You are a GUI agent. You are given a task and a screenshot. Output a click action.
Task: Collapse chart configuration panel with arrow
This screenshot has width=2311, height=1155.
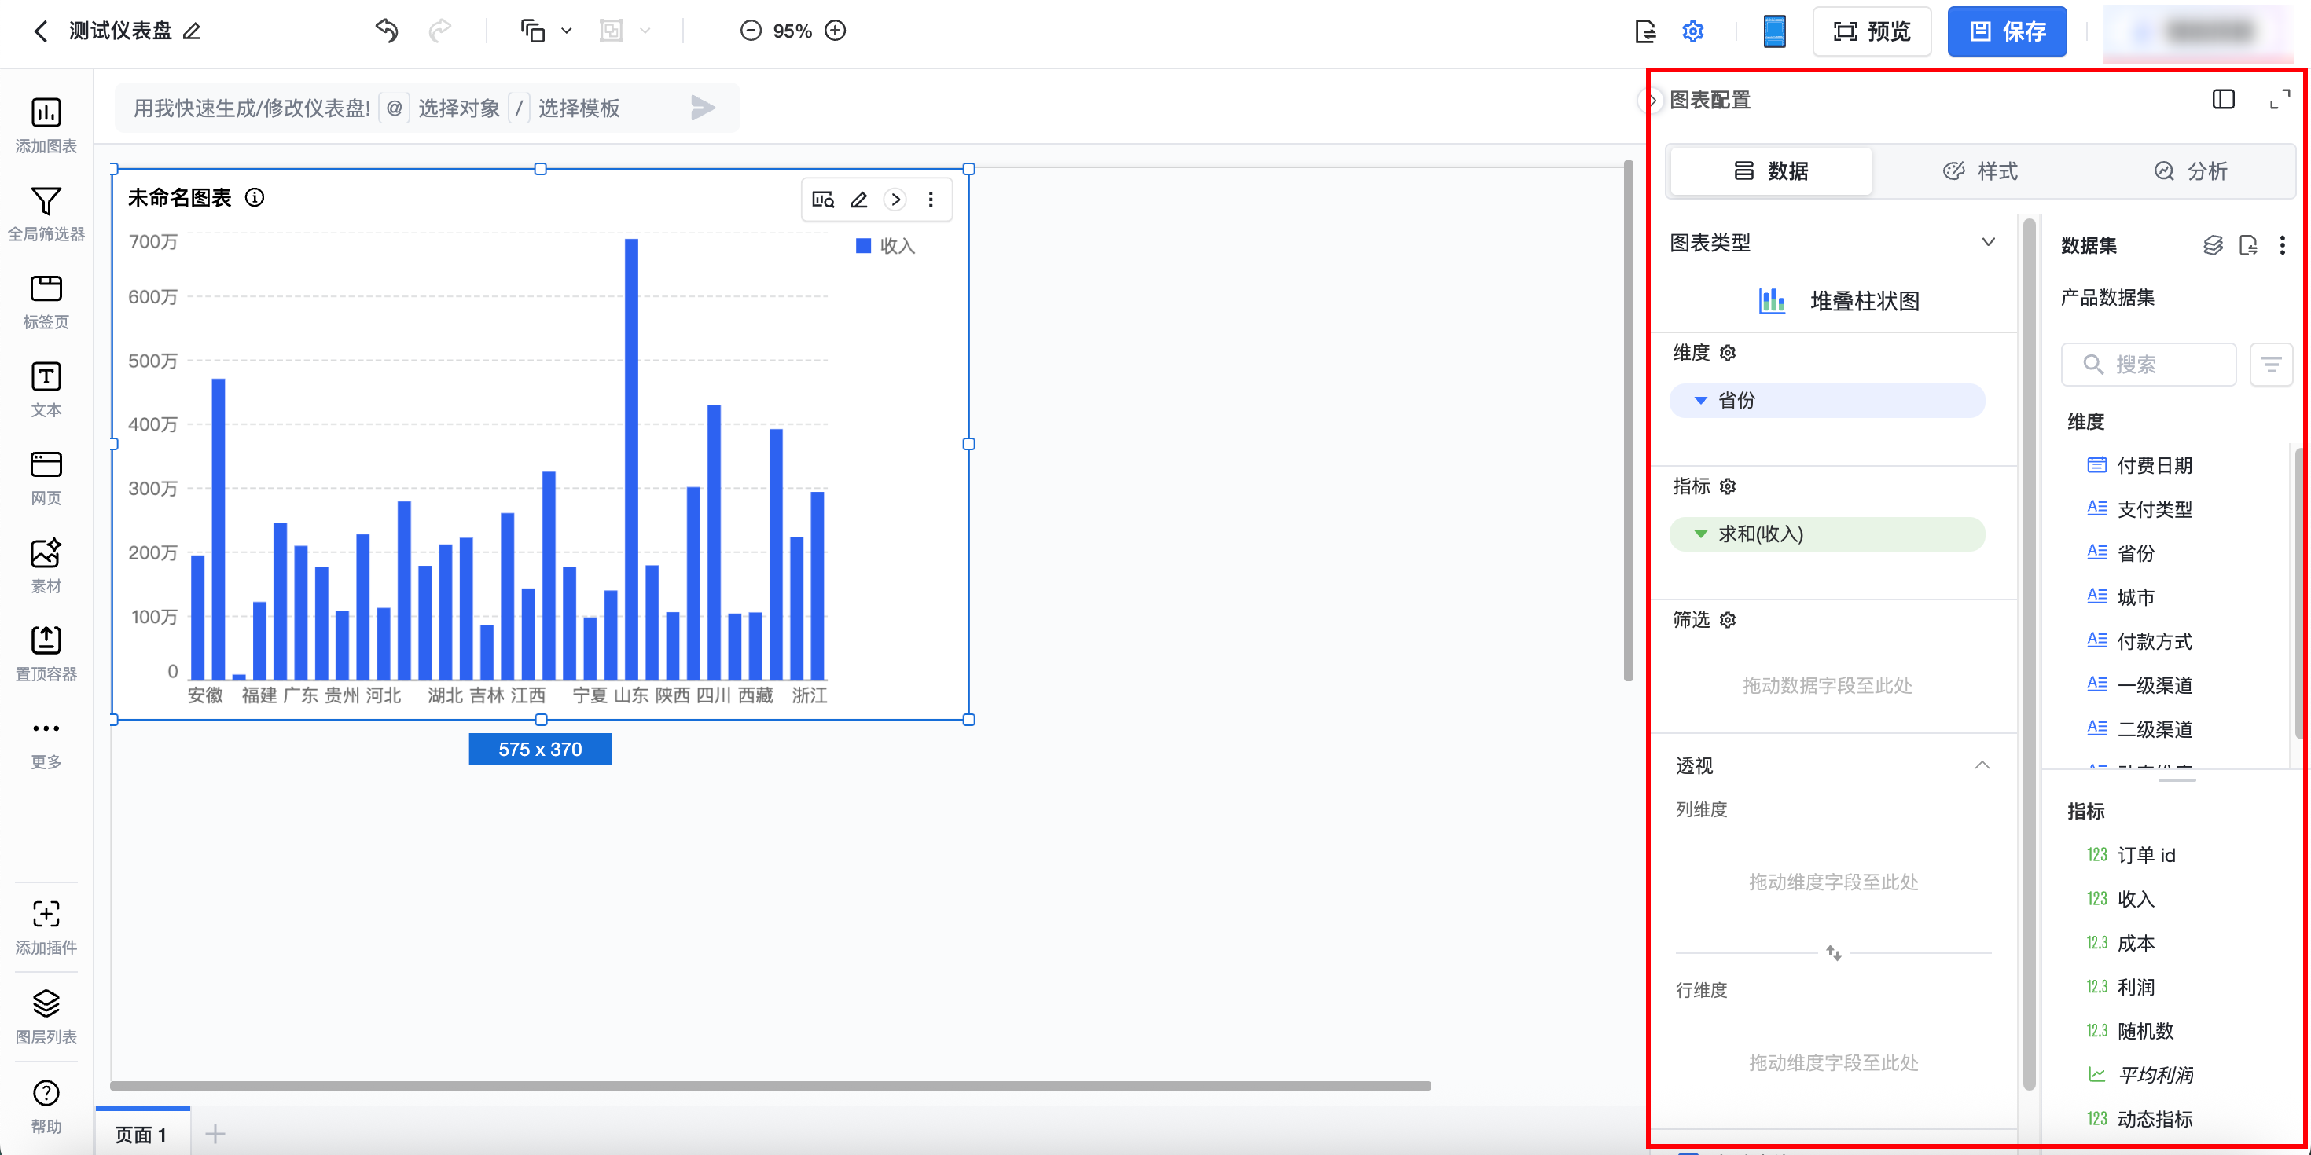click(x=1651, y=101)
